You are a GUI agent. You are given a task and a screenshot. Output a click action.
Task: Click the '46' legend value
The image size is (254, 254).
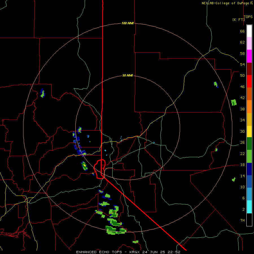(242, 87)
